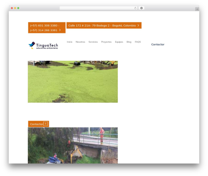Viewport: 208px width, 176px height.
Task: Click the orange Calle 172 address button
Action: [x=104, y=25]
